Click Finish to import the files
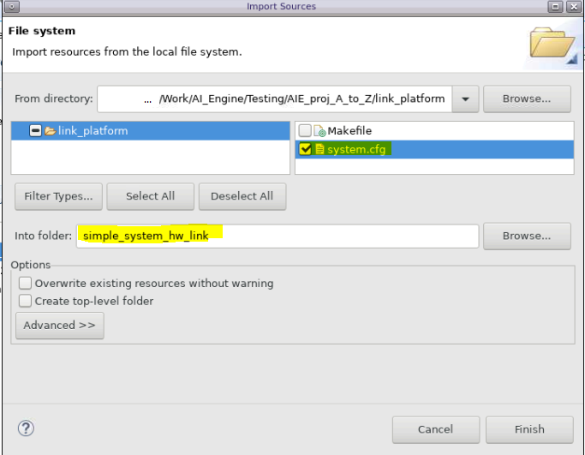 528,429
